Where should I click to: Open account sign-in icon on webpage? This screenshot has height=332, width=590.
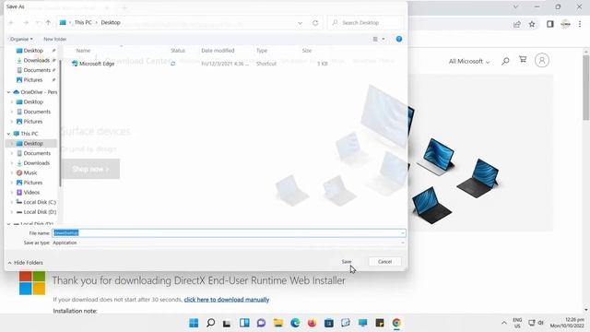click(x=542, y=60)
